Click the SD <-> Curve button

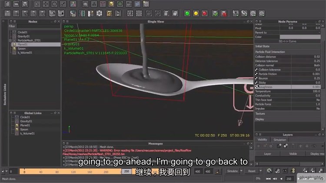(x=287, y=41)
